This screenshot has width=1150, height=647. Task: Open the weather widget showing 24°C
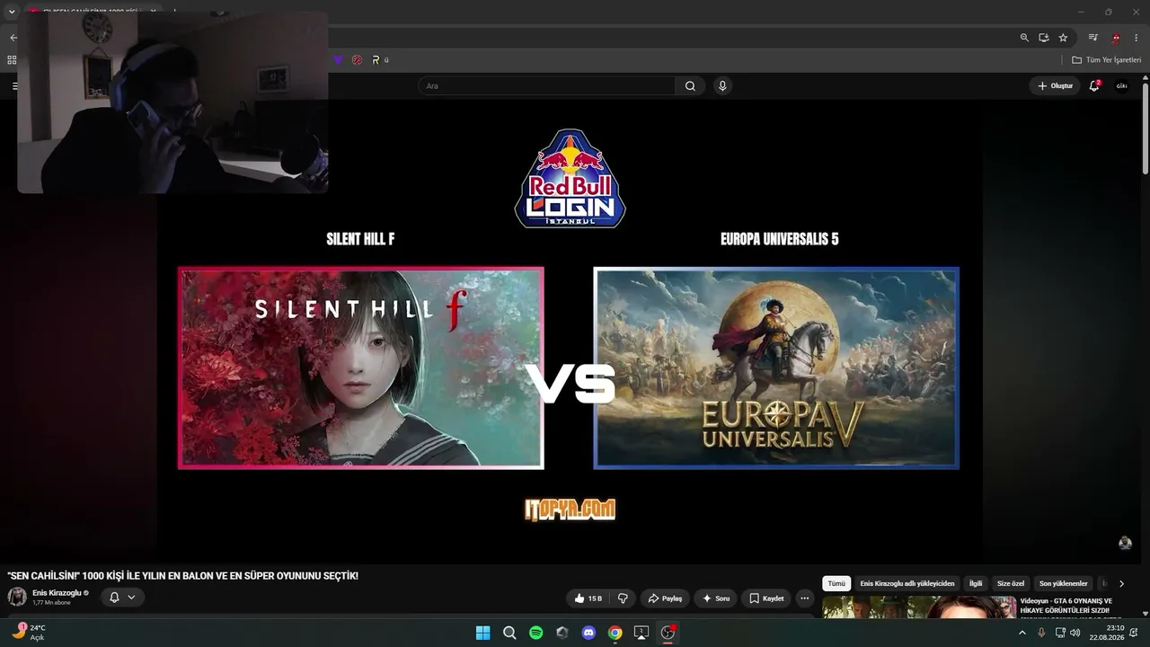(x=28, y=633)
